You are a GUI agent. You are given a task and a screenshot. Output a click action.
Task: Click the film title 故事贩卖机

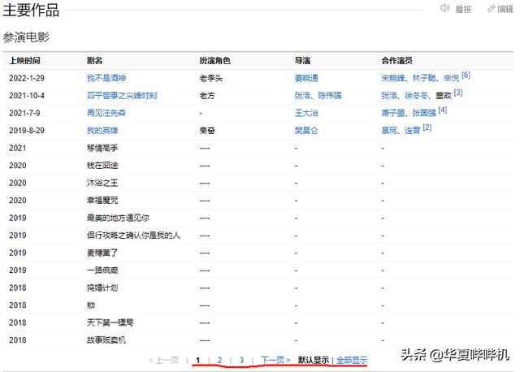pyautogui.click(x=106, y=340)
